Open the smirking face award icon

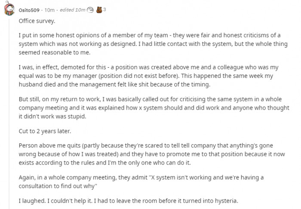tap(90, 10)
